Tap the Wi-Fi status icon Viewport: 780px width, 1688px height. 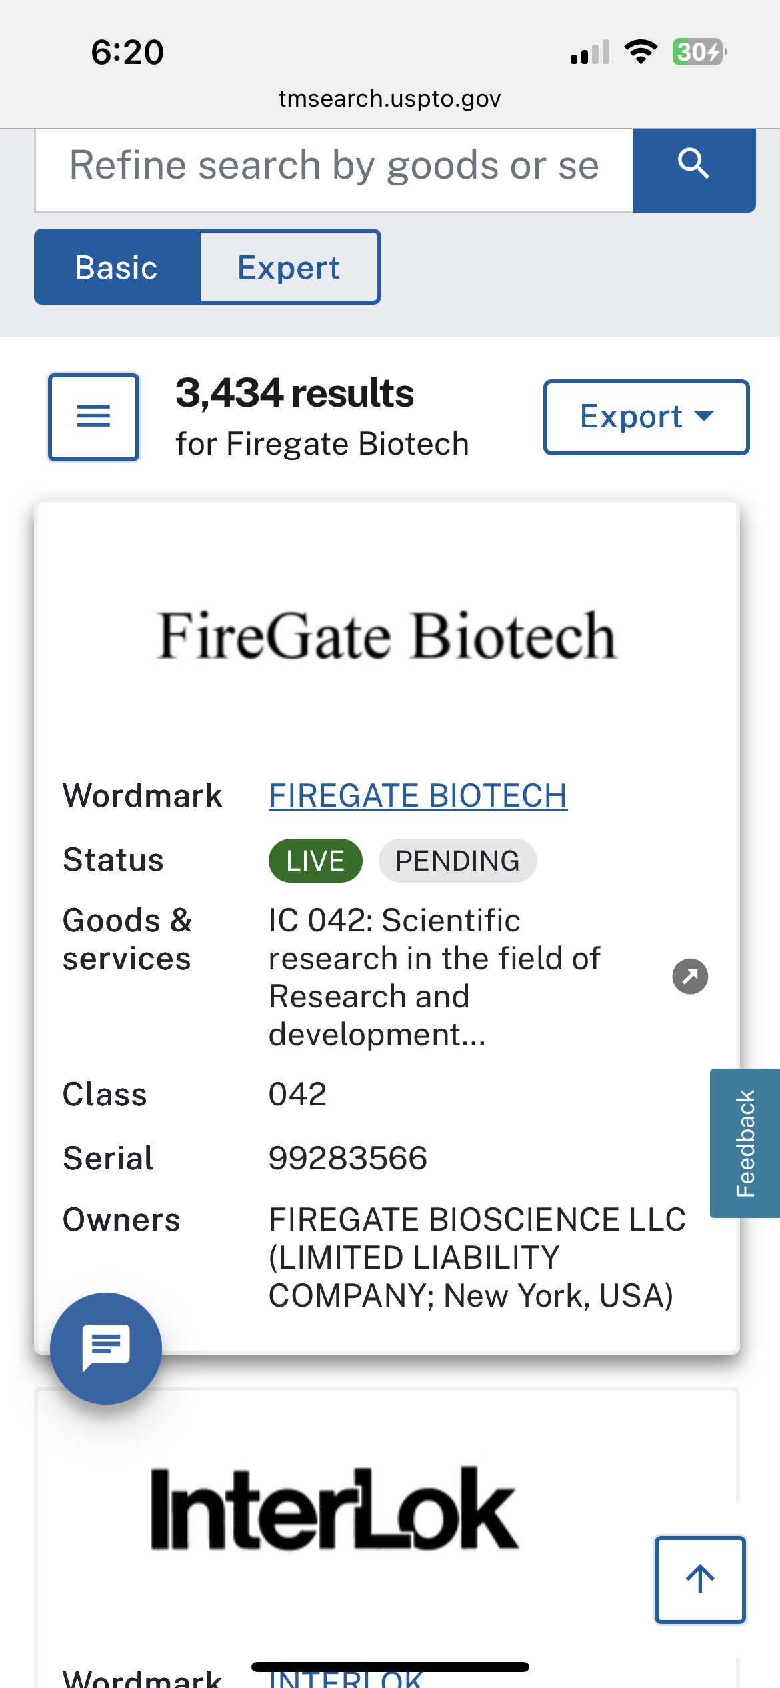click(x=641, y=52)
